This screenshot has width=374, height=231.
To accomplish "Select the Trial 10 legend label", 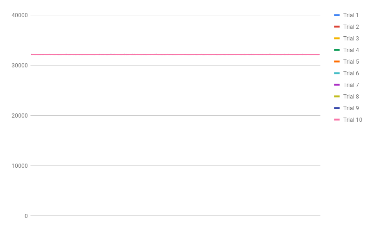I will (x=353, y=120).
